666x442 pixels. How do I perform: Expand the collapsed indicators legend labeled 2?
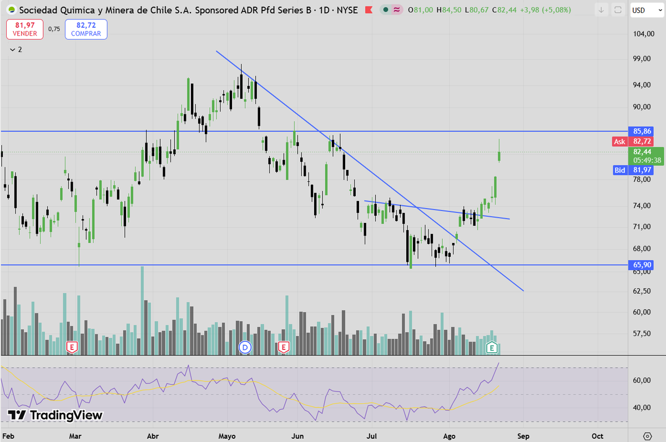(x=16, y=49)
